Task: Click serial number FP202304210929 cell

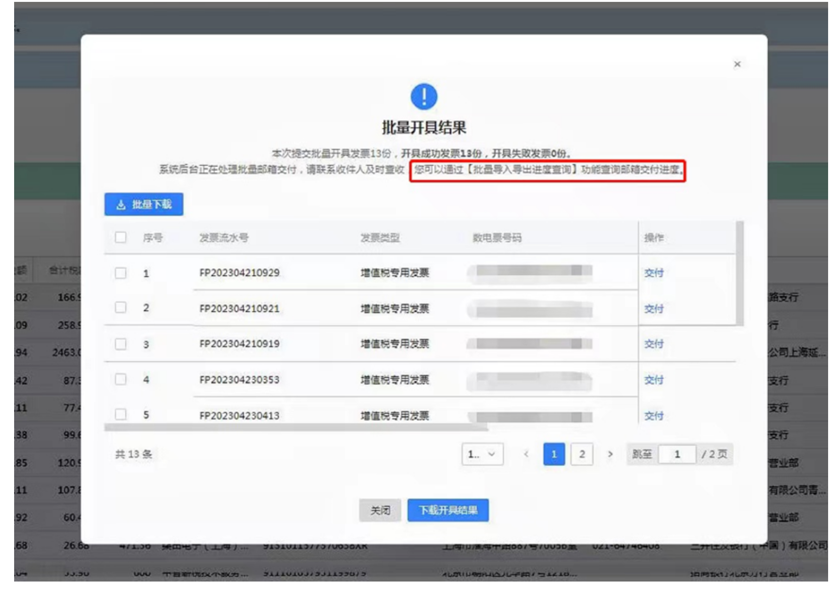Action: (x=239, y=273)
